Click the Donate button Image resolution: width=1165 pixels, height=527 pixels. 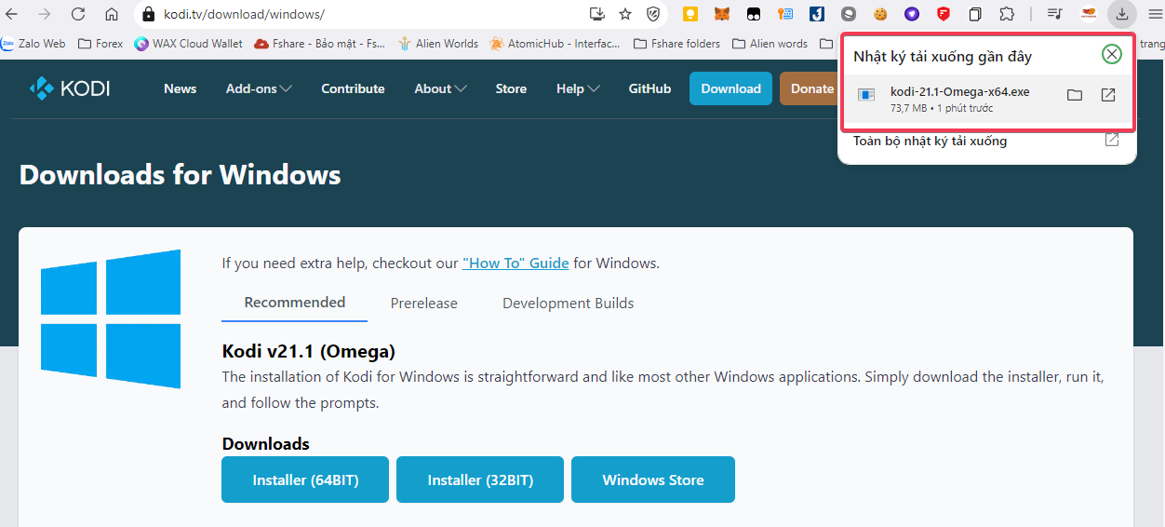point(810,88)
